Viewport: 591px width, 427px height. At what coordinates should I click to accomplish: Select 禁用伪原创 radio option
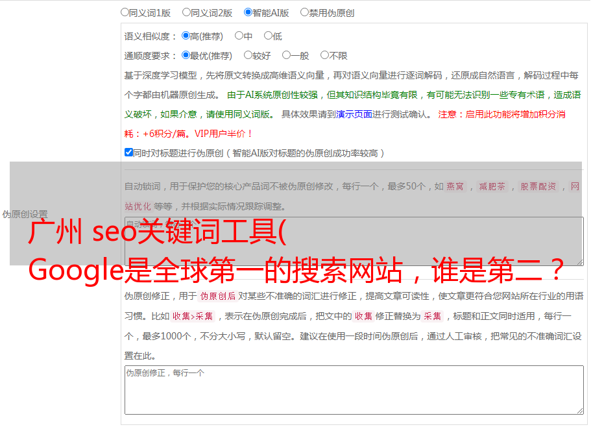[x=304, y=12]
